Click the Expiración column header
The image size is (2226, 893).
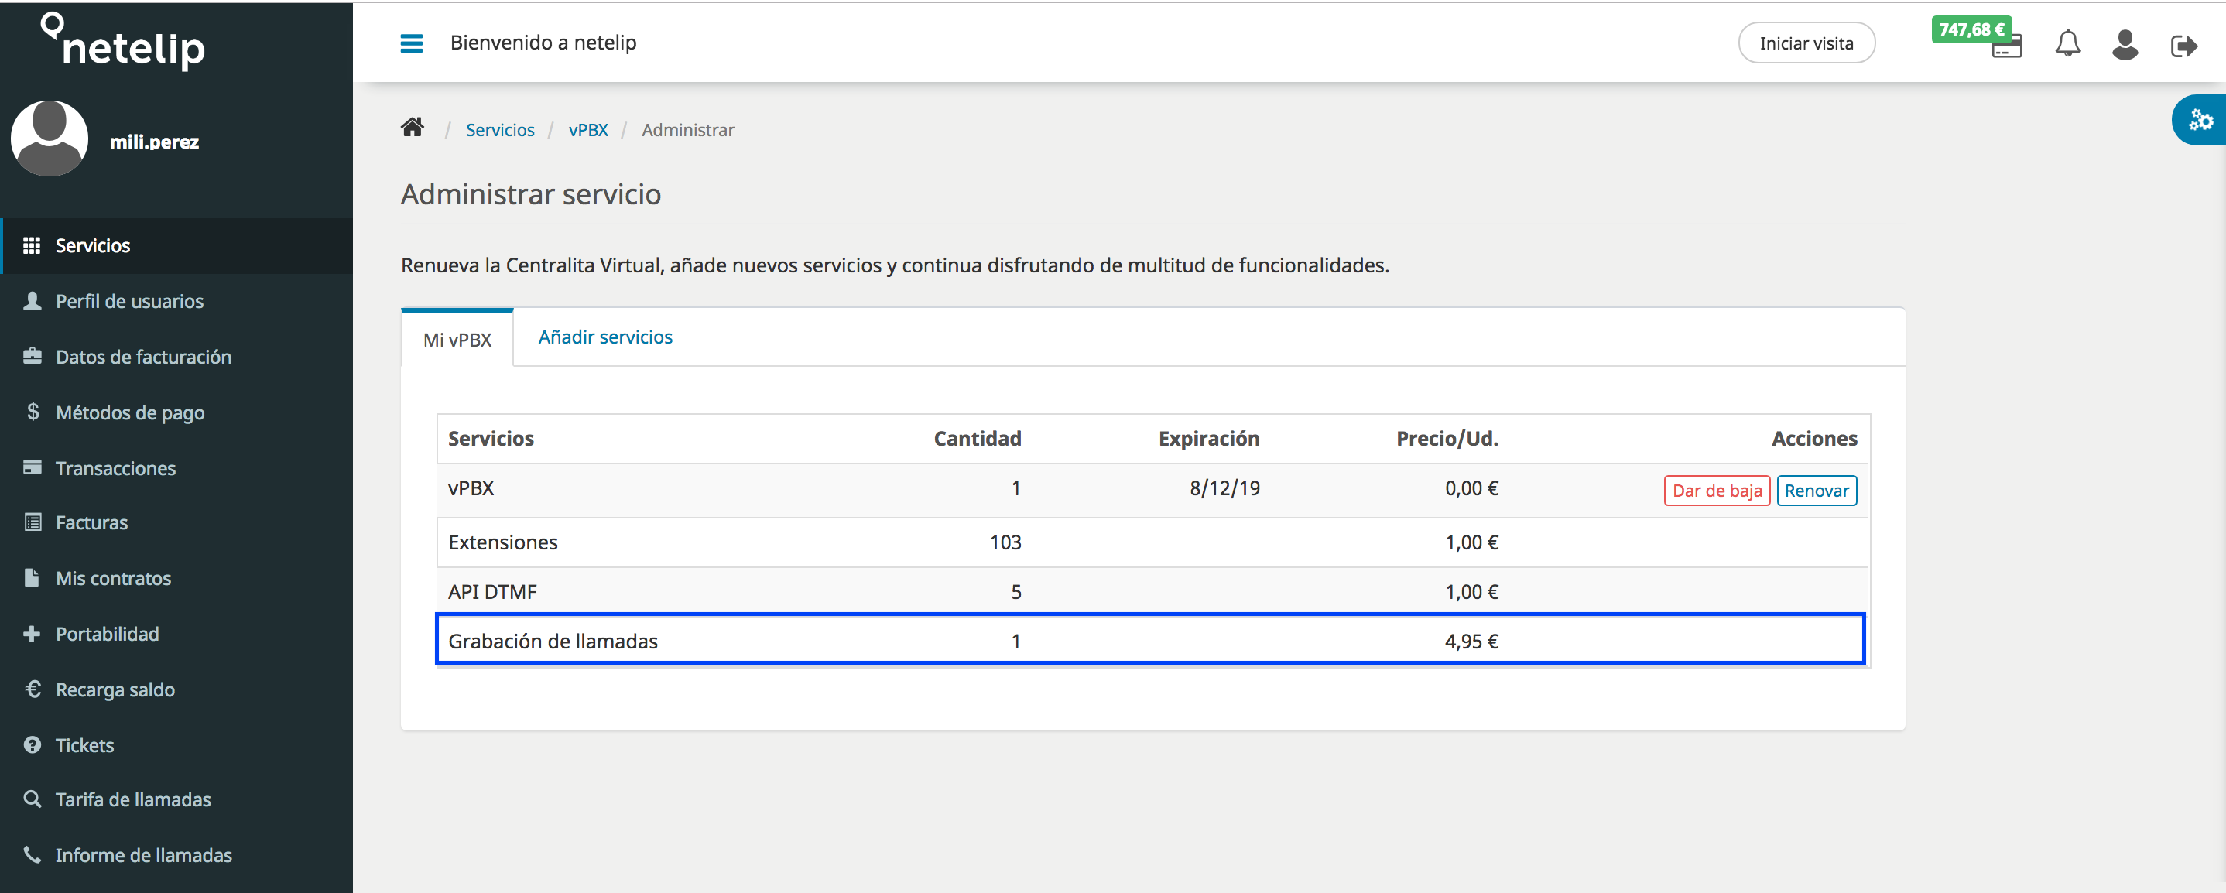pos(1209,439)
